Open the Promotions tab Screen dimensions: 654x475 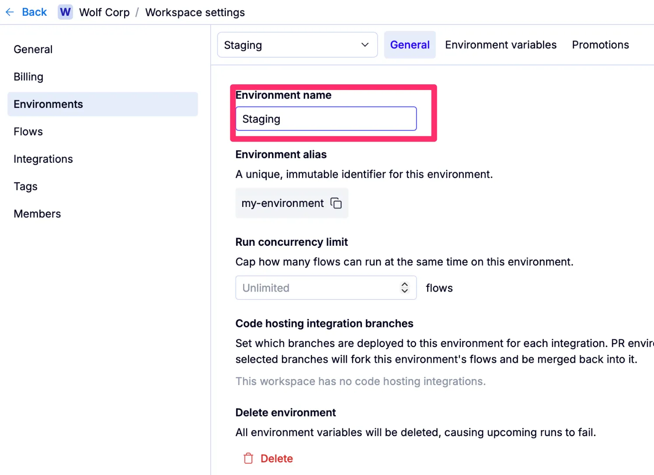(600, 45)
